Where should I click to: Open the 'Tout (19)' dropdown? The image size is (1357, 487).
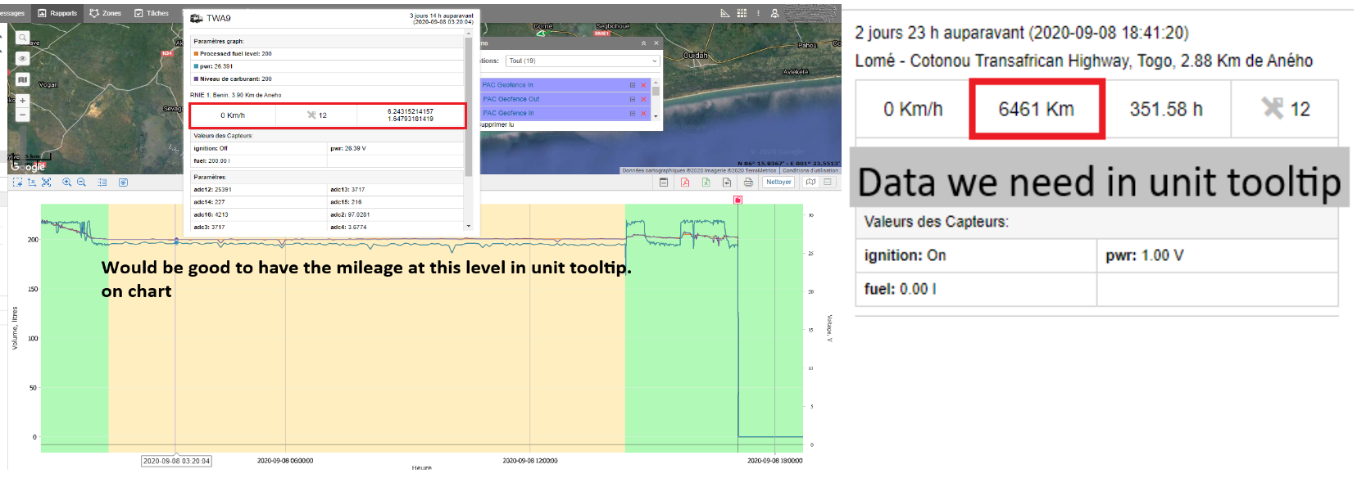click(582, 61)
